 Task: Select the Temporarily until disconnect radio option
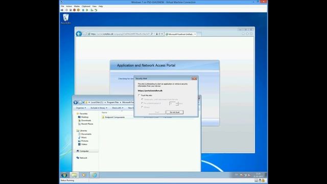pyautogui.click(x=142, y=99)
